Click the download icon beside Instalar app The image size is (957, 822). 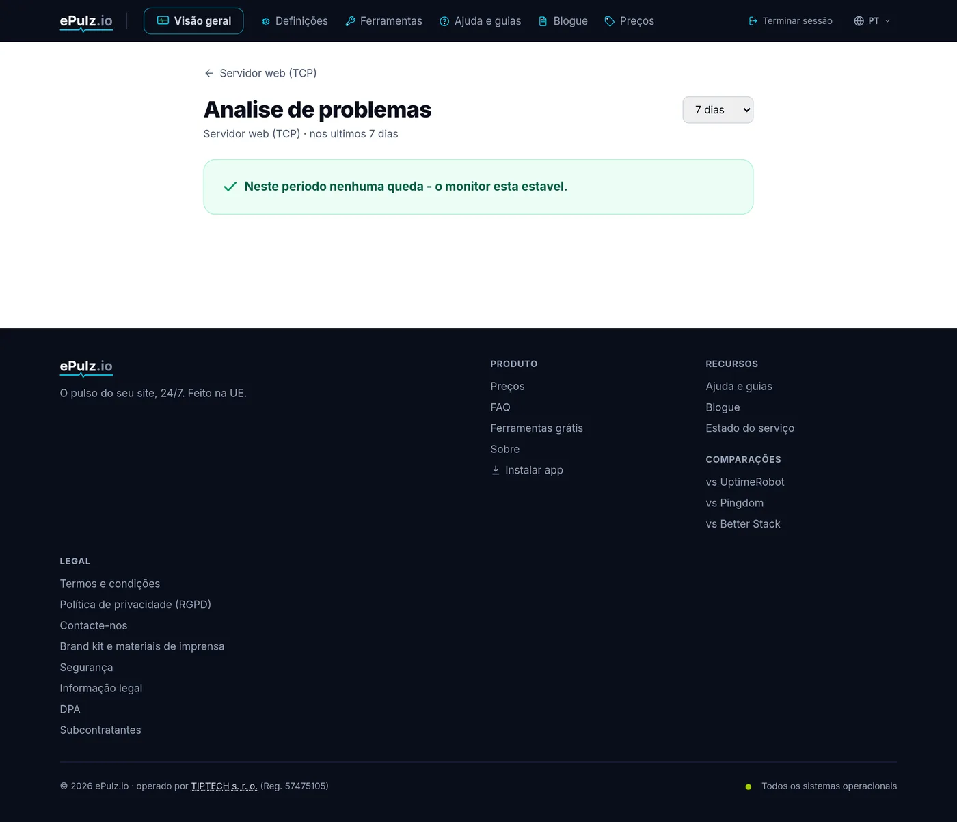[496, 470]
